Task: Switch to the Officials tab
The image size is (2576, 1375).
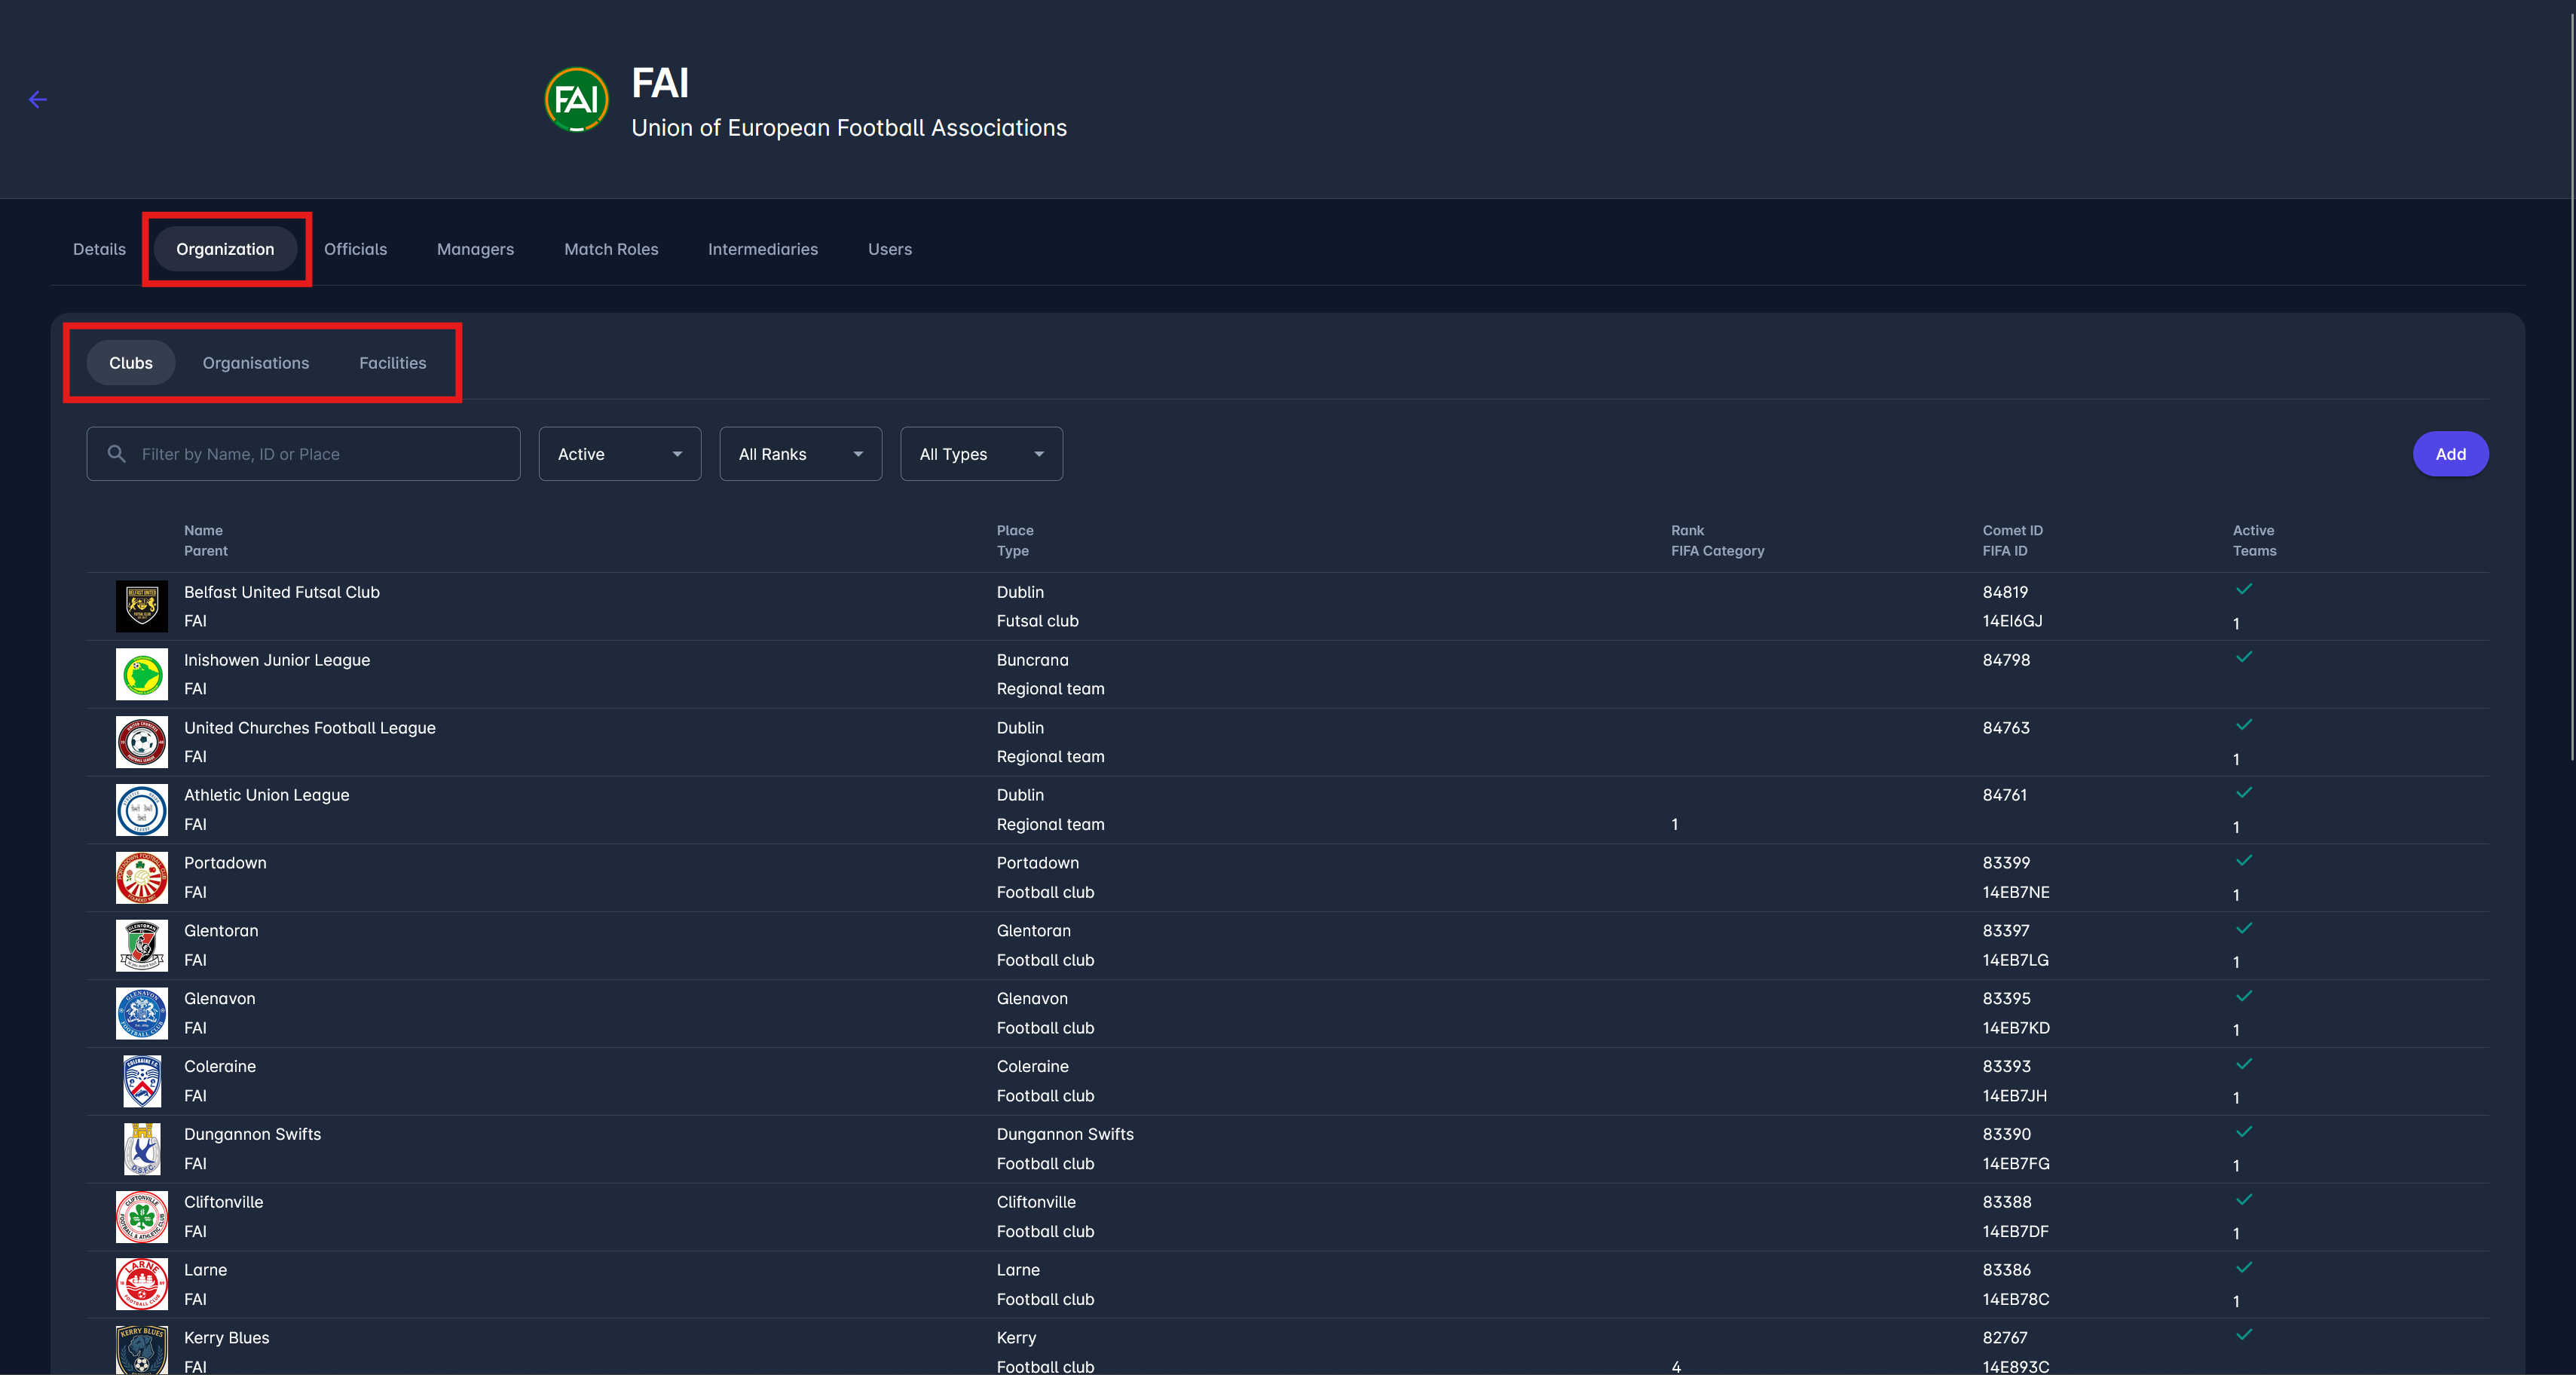Action: click(355, 249)
